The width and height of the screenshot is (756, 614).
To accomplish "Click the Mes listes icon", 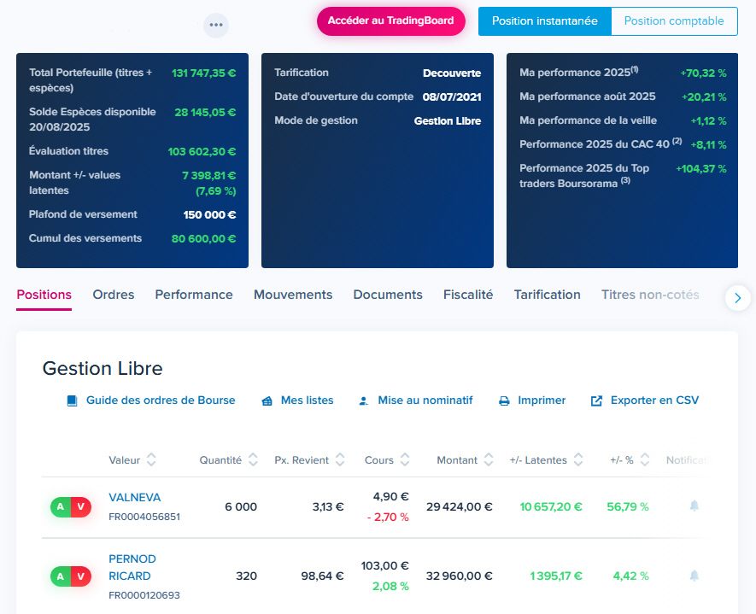I will 267,400.
